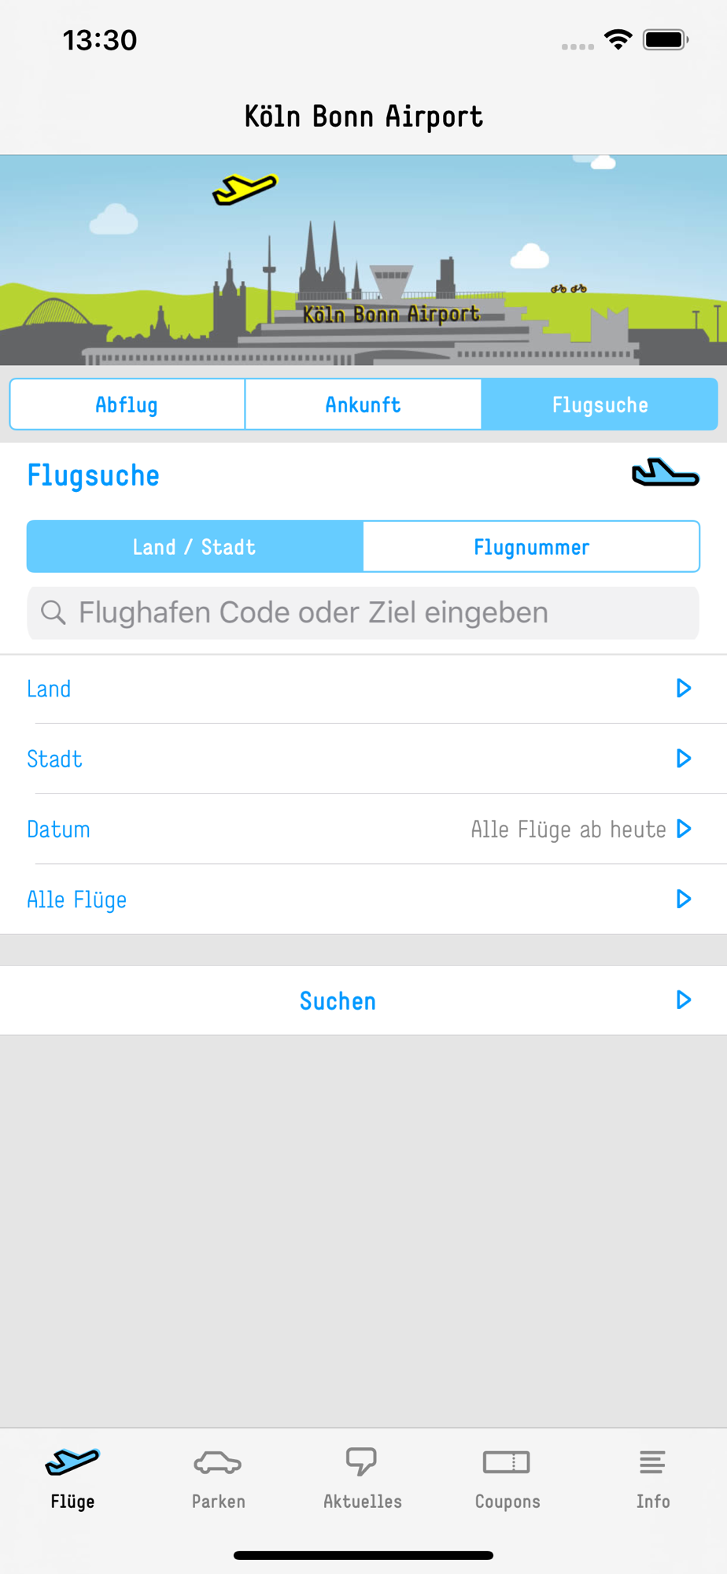727x1574 pixels.
Task: Open the Parken car icon
Action: (x=218, y=1462)
